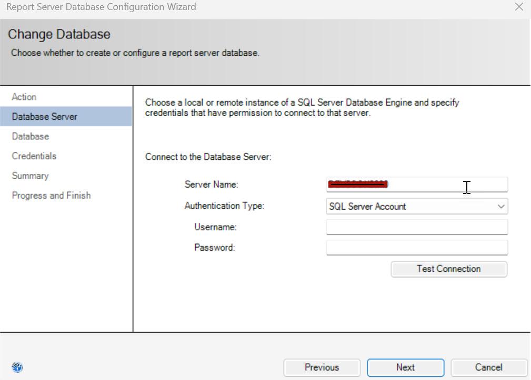The image size is (531, 380).
Task: Click the Authentication Type label
Action: 224,206
